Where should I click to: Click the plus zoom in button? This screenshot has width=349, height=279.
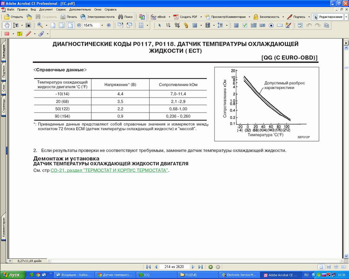pyautogui.click(x=109, y=25)
